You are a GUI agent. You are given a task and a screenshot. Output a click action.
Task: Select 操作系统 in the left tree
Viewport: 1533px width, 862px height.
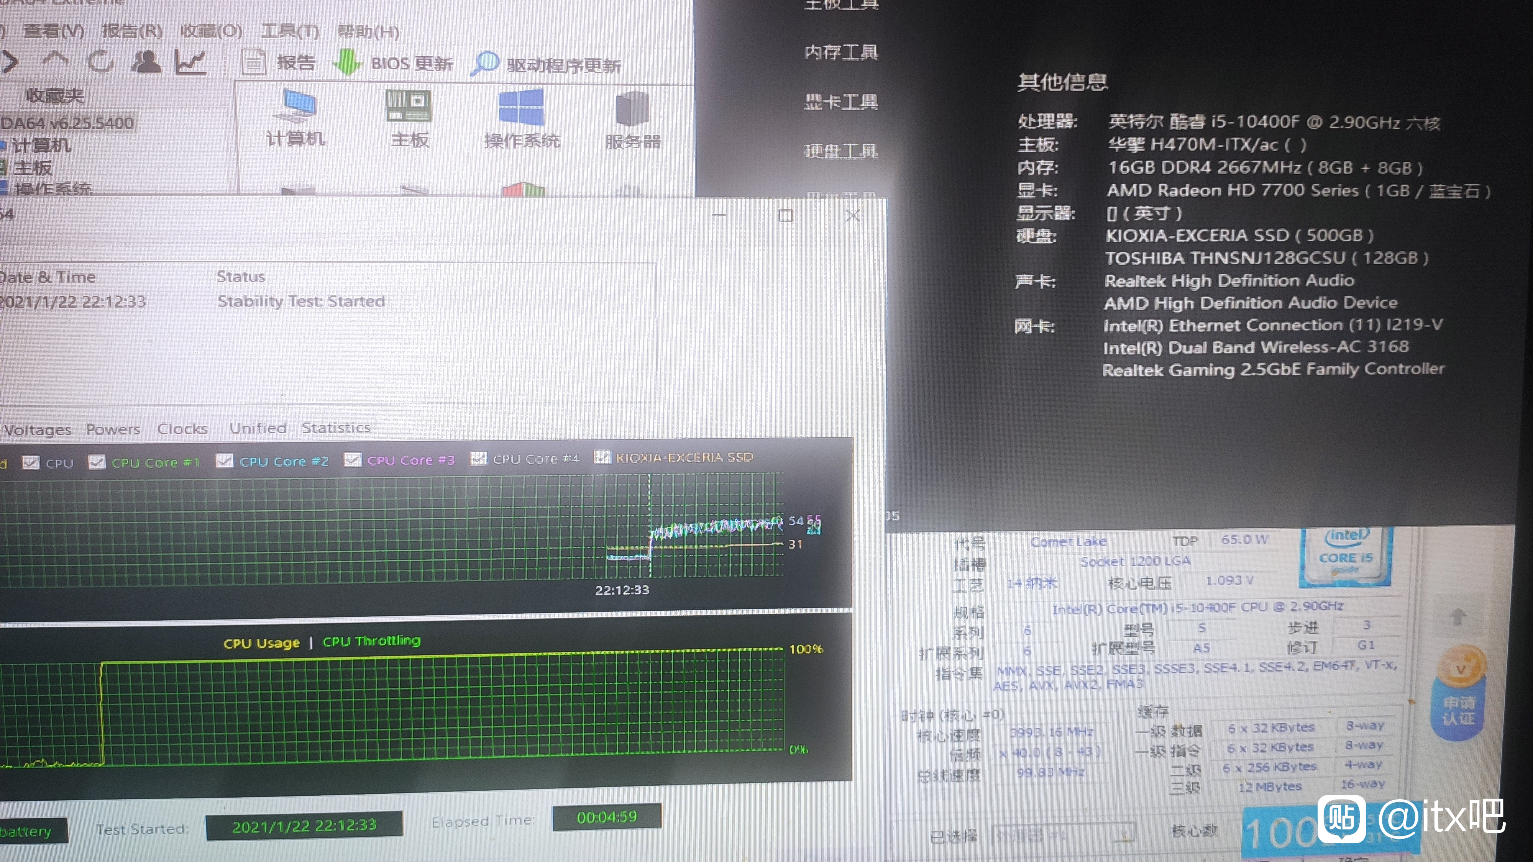click(53, 188)
